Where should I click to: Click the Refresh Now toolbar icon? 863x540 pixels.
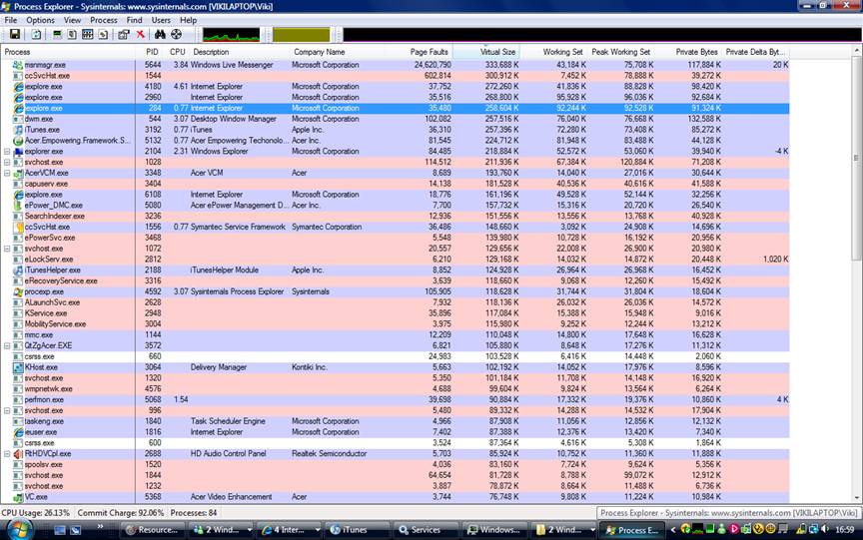pos(36,35)
